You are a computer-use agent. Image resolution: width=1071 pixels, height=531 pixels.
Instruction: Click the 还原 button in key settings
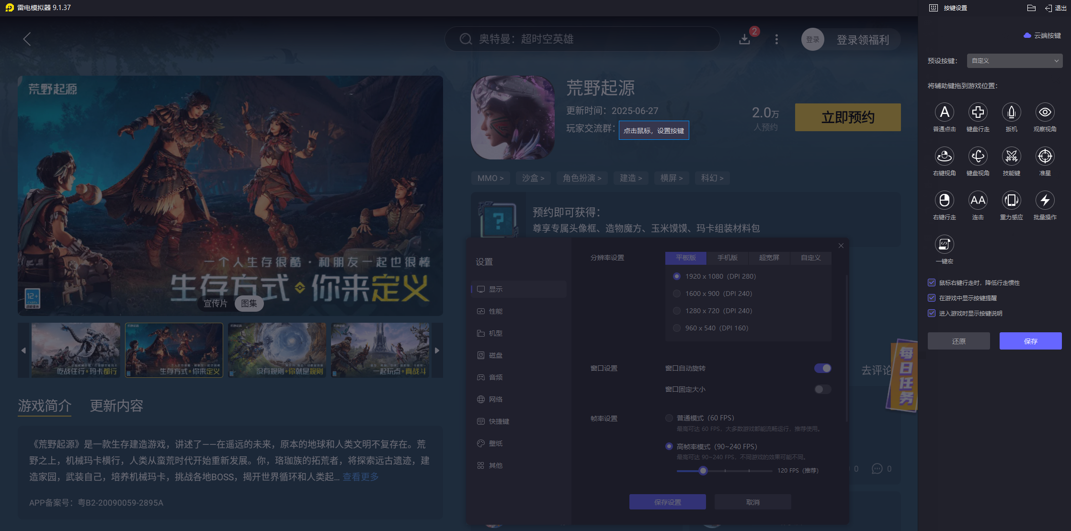coord(958,341)
